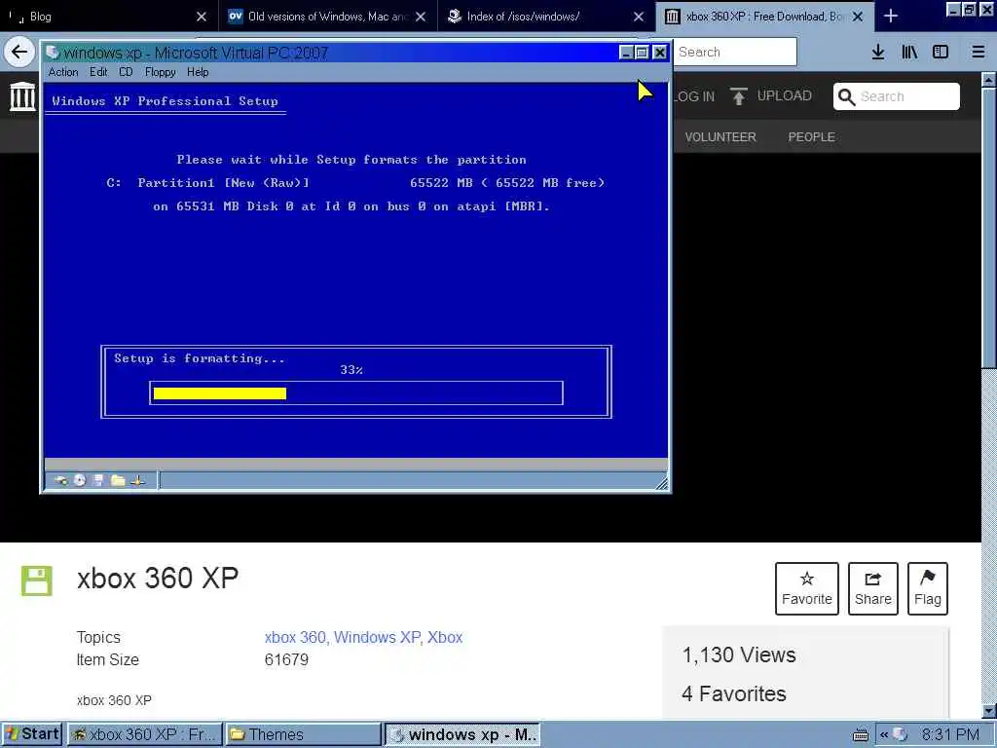
Task: Click the LOG IN link
Action: point(693,96)
